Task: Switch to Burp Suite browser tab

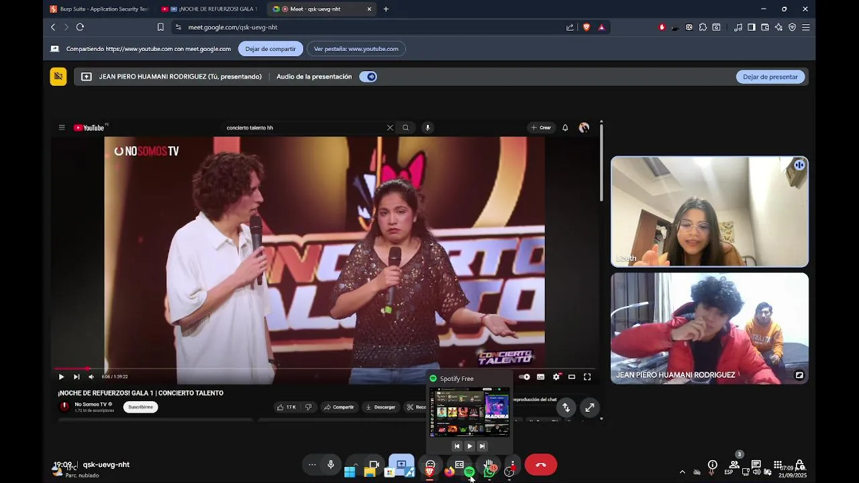Action: pos(99,9)
